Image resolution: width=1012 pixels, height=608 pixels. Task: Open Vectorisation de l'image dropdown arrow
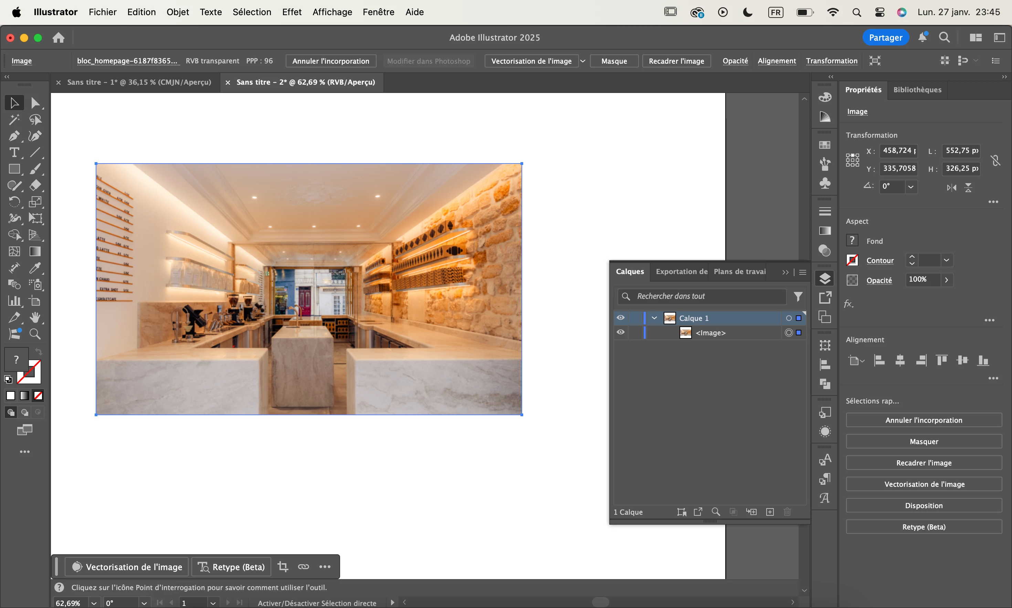[583, 61]
